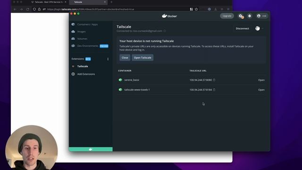Close the first browser tab
Screen dimensions: 302x170
pos(66,2)
